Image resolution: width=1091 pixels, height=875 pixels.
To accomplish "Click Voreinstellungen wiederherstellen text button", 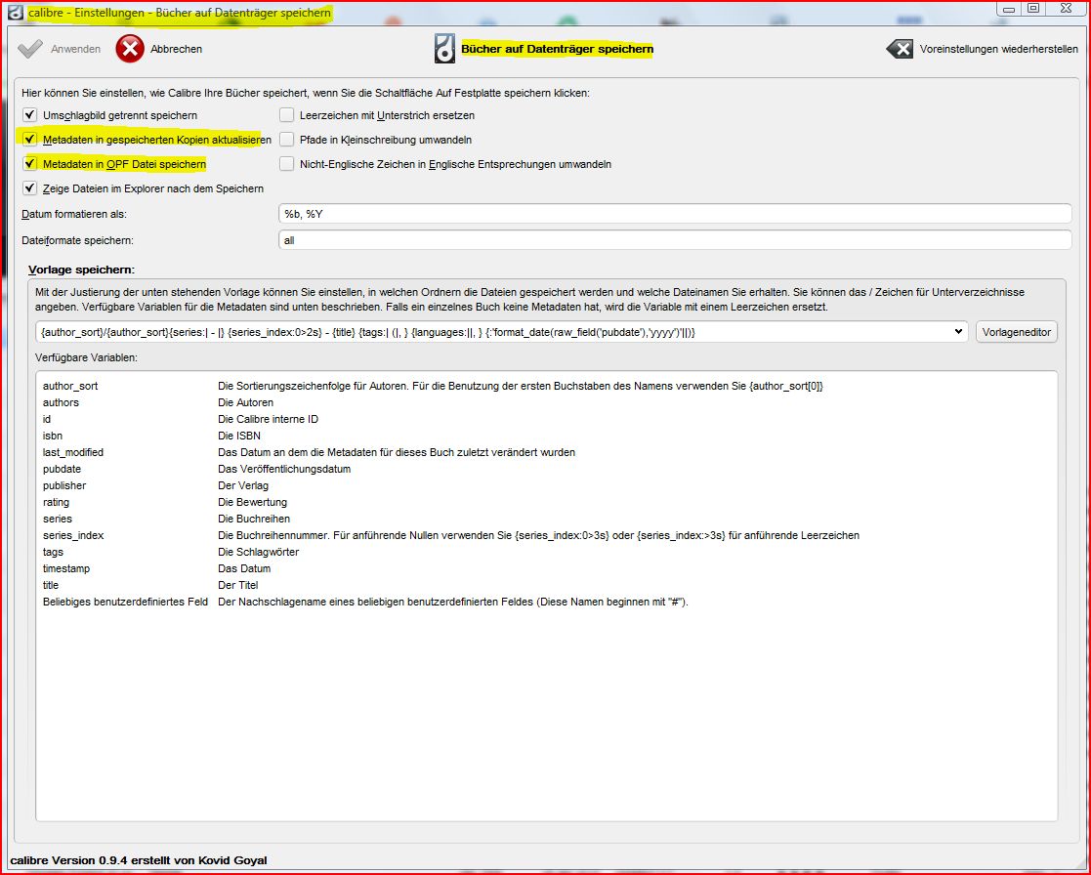I will point(998,49).
